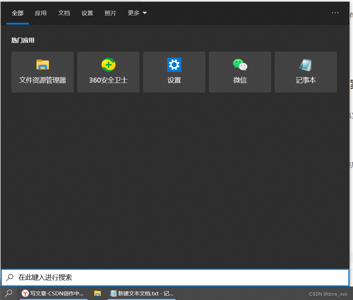
Task: Open the File Explorer taskbar icon
Action: 98,293
